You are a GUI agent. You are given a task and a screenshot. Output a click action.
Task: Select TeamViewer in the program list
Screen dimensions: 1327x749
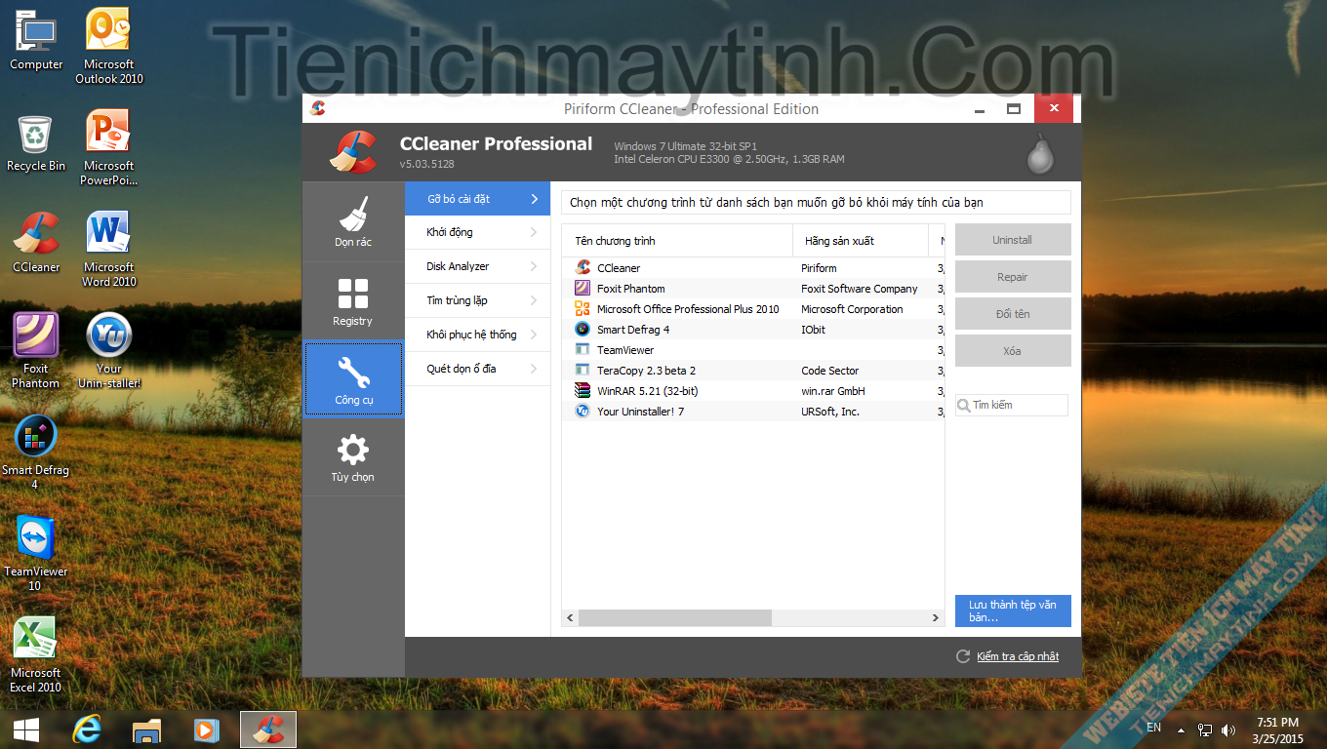(625, 350)
